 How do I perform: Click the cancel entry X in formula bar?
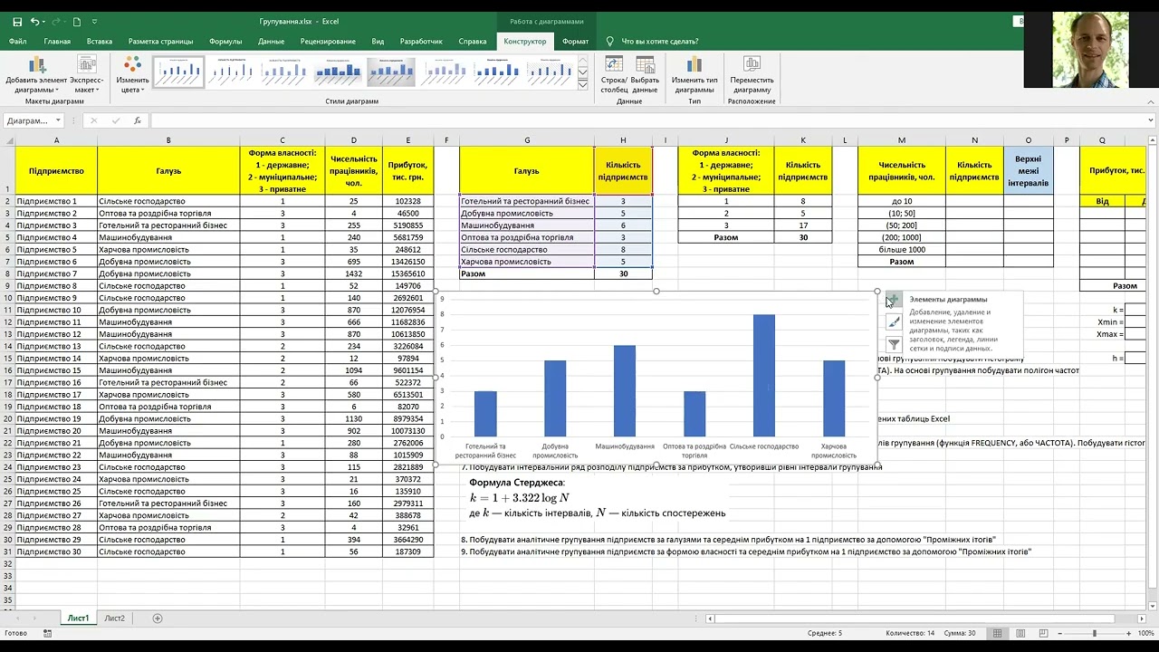pos(93,120)
